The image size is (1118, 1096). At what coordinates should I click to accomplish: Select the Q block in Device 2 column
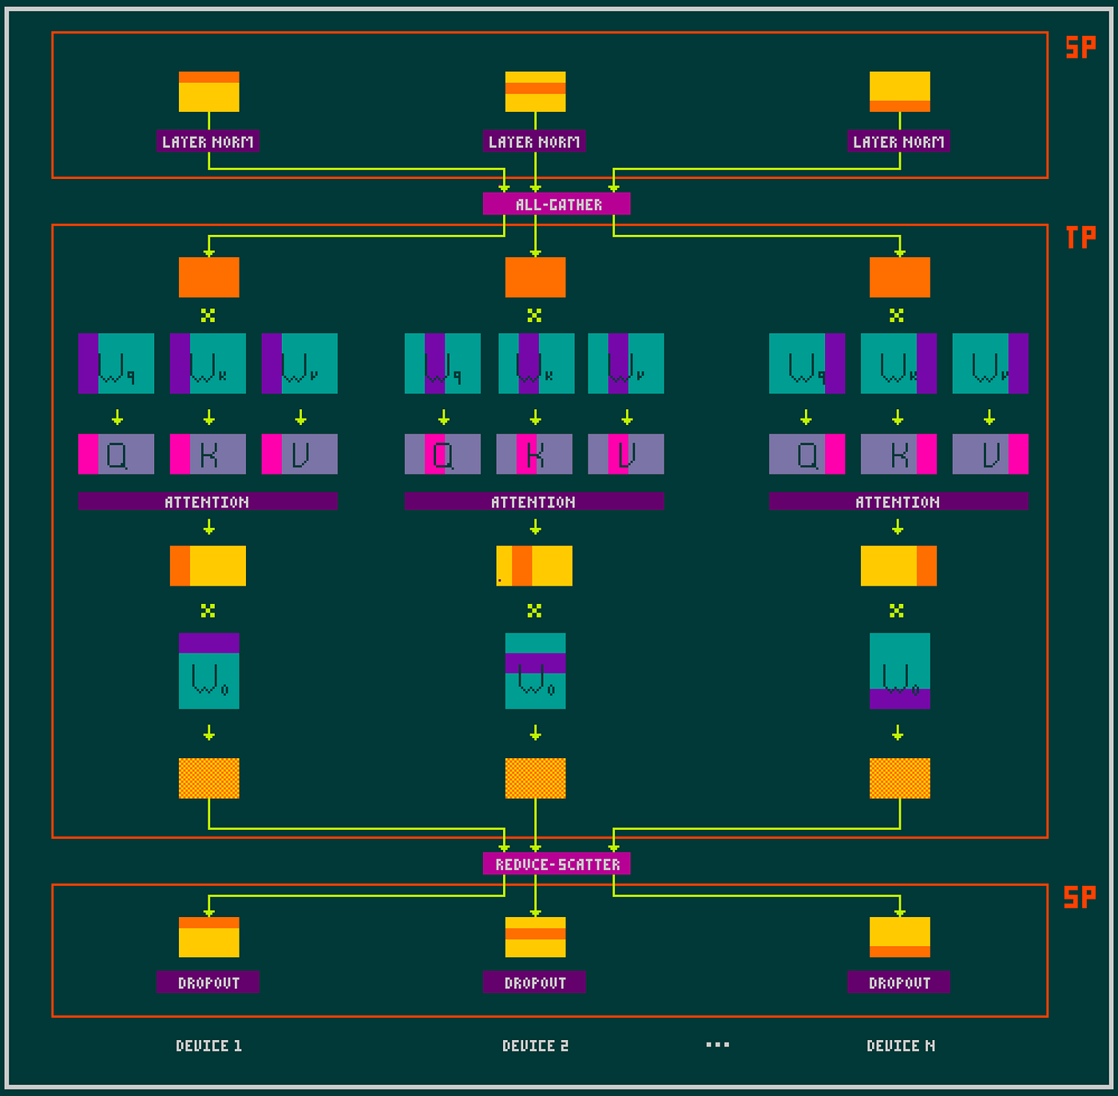pos(442,454)
